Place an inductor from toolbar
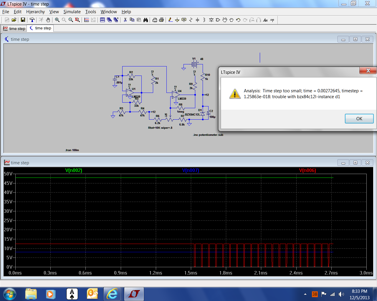 [204, 20]
